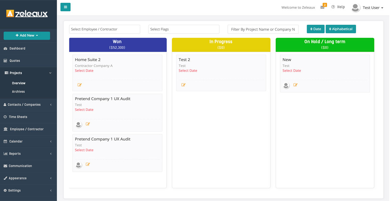Click the avatar icon on the New card

[286, 85]
